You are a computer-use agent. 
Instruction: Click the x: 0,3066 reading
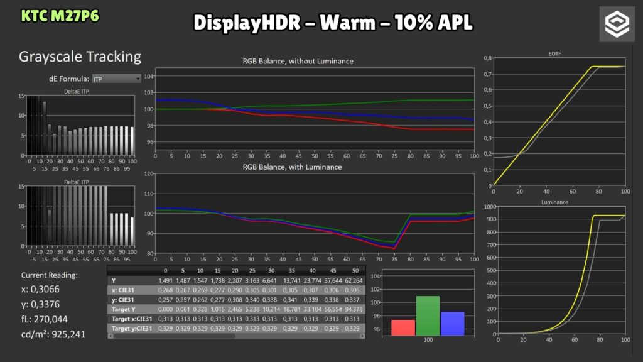pyautogui.click(x=40, y=289)
